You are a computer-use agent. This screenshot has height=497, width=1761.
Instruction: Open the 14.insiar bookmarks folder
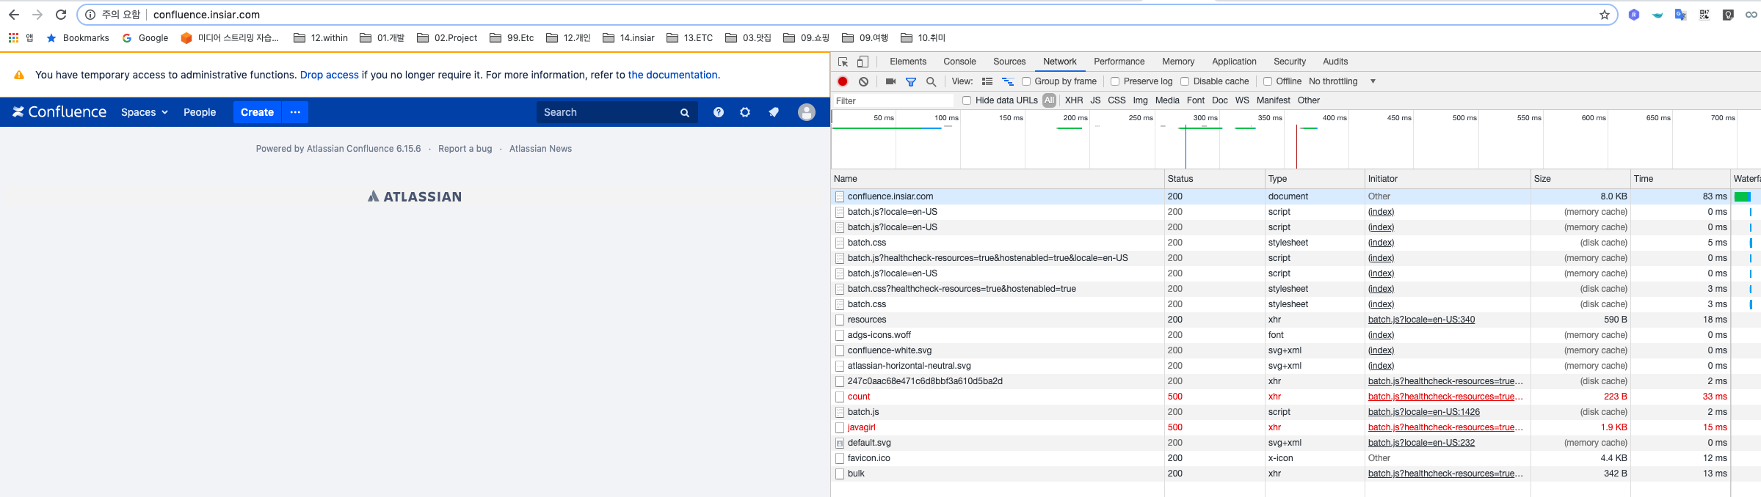click(x=629, y=38)
